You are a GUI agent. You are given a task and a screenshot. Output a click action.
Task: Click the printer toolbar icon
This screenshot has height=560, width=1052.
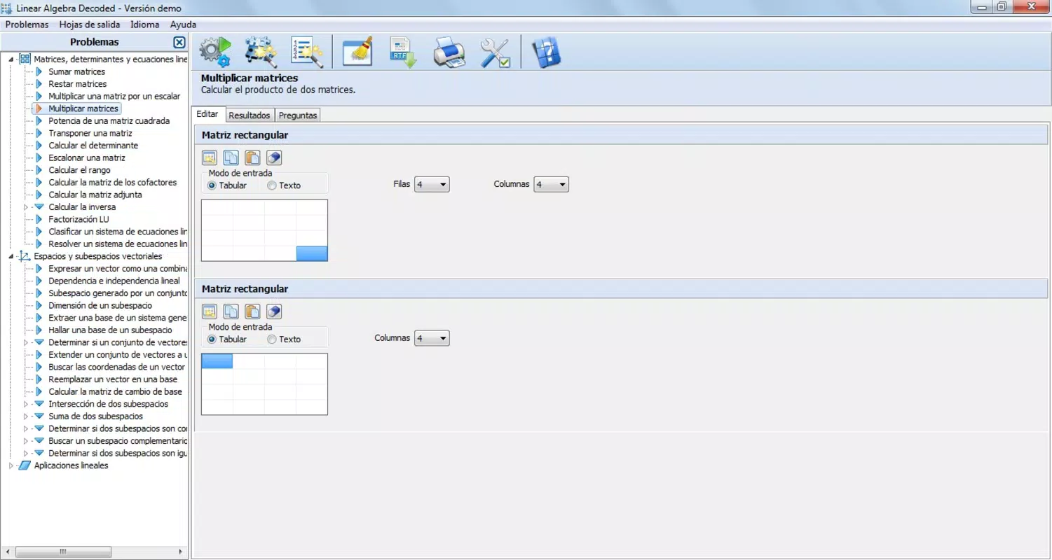coord(449,52)
